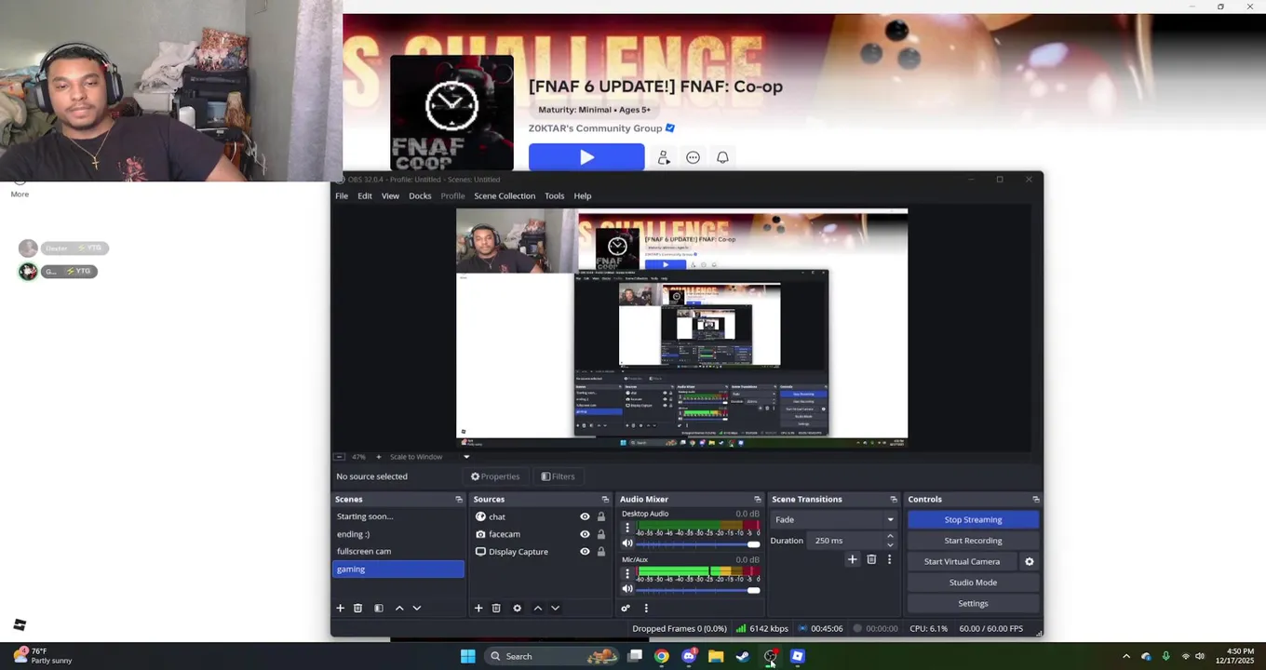Add a new source with plus icon
This screenshot has height=670, width=1266.
[x=478, y=608]
